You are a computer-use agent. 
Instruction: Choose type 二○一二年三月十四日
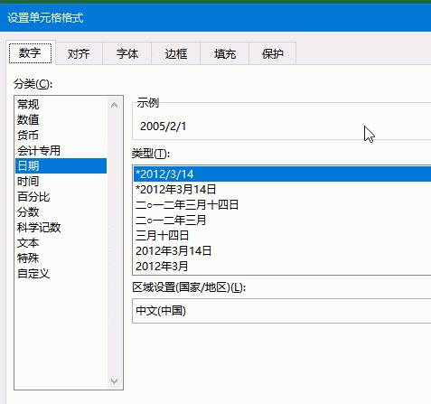pyautogui.click(x=282, y=205)
